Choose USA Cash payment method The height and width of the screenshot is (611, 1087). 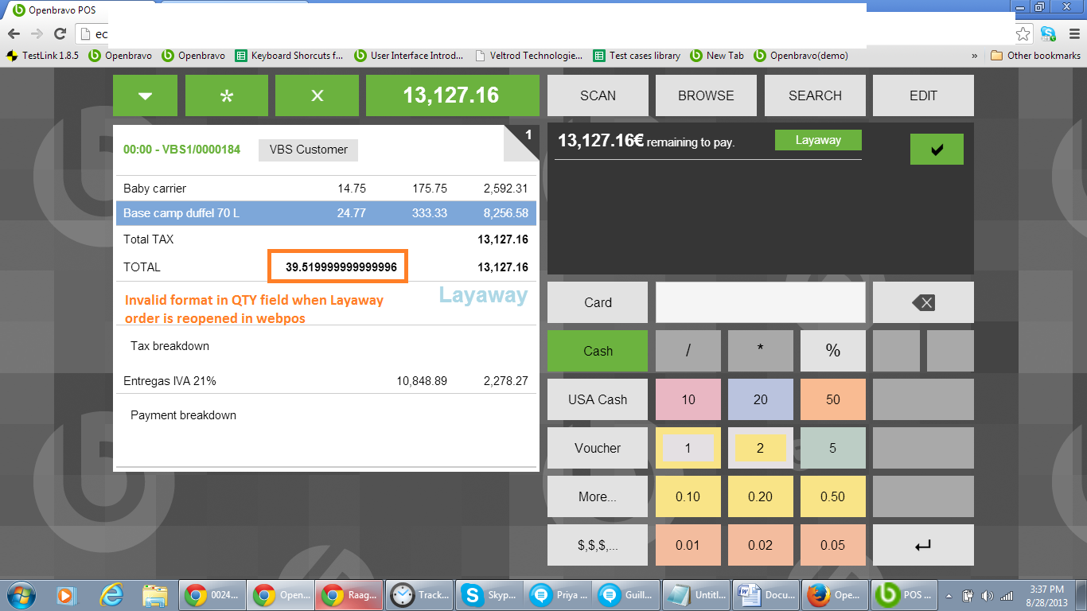(x=598, y=399)
